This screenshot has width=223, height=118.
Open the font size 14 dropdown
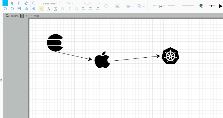click(x=70, y=3)
